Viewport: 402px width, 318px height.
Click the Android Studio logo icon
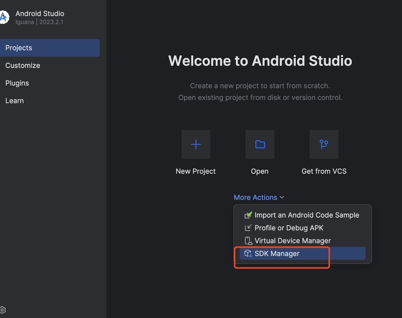click(x=4, y=17)
